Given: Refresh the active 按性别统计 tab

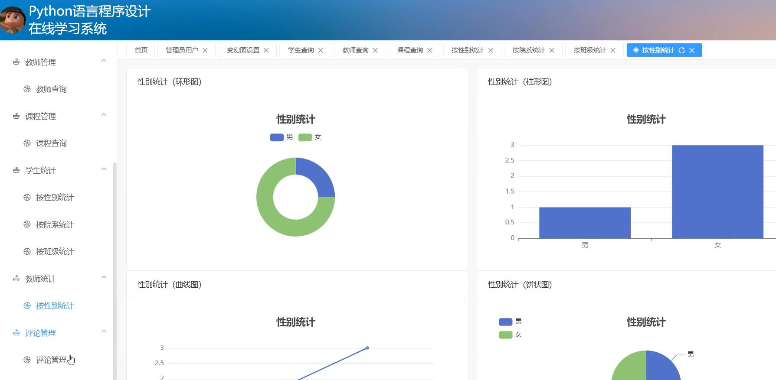Looking at the screenshot, I should [x=681, y=50].
